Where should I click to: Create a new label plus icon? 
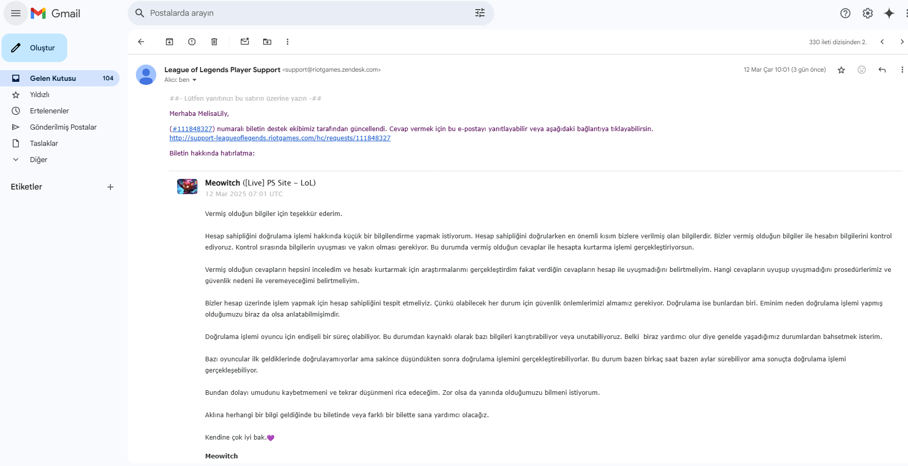click(110, 187)
